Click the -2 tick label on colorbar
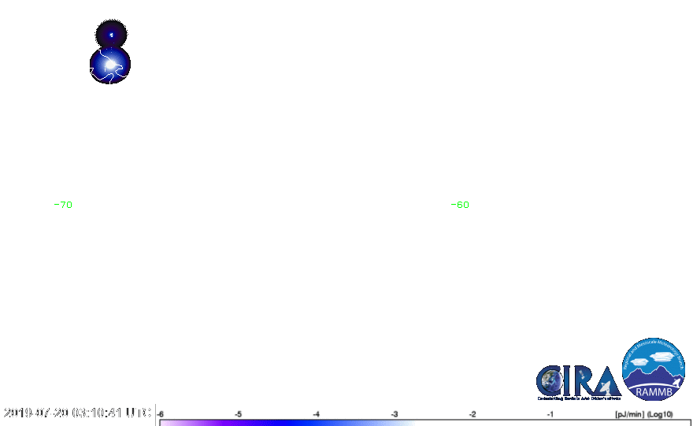Viewport: 693px width, 426px height. (x=472, y=413)
